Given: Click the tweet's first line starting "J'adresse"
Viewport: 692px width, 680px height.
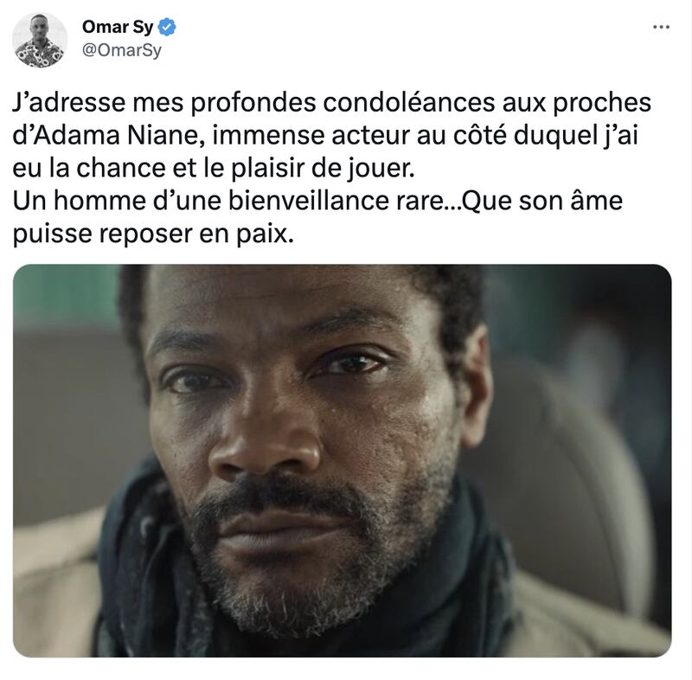Looking at the screenshot, I should pos(332,102).
